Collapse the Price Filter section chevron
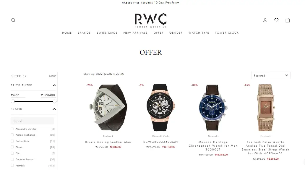Viewport: 305px width, 170px height. 54,85
